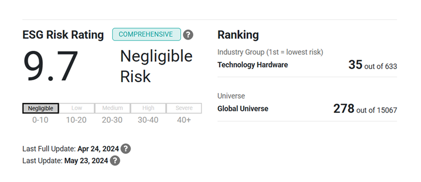
Task: Click the 278 out of 15067 ranking
Action: click(365, 109)
